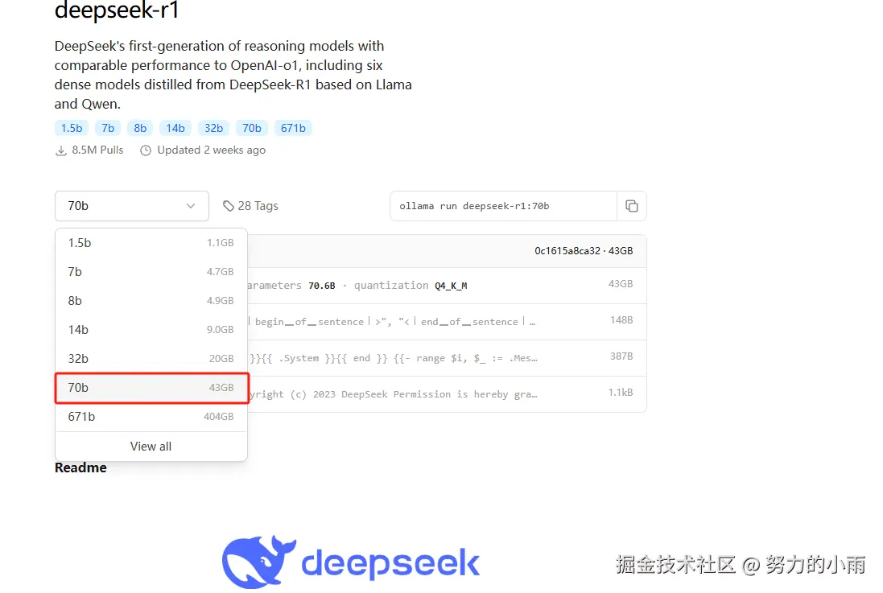Click Updated 2 weeks ago text
This screenshot has width=883, height=593.
pos(211,150)
